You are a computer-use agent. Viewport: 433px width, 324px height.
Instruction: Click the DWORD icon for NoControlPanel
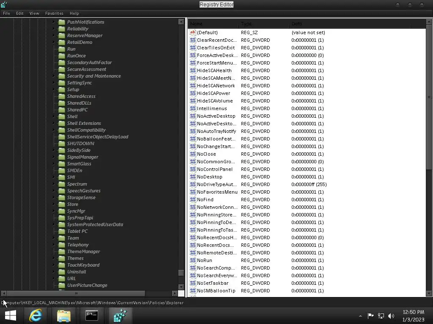193,169
